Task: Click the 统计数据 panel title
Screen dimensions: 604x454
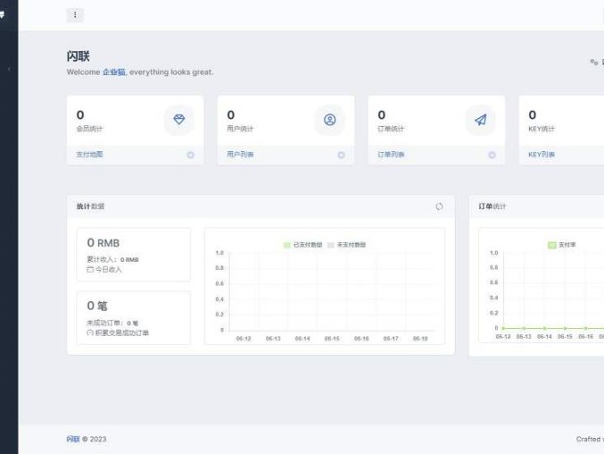Action: click(90, 206)
